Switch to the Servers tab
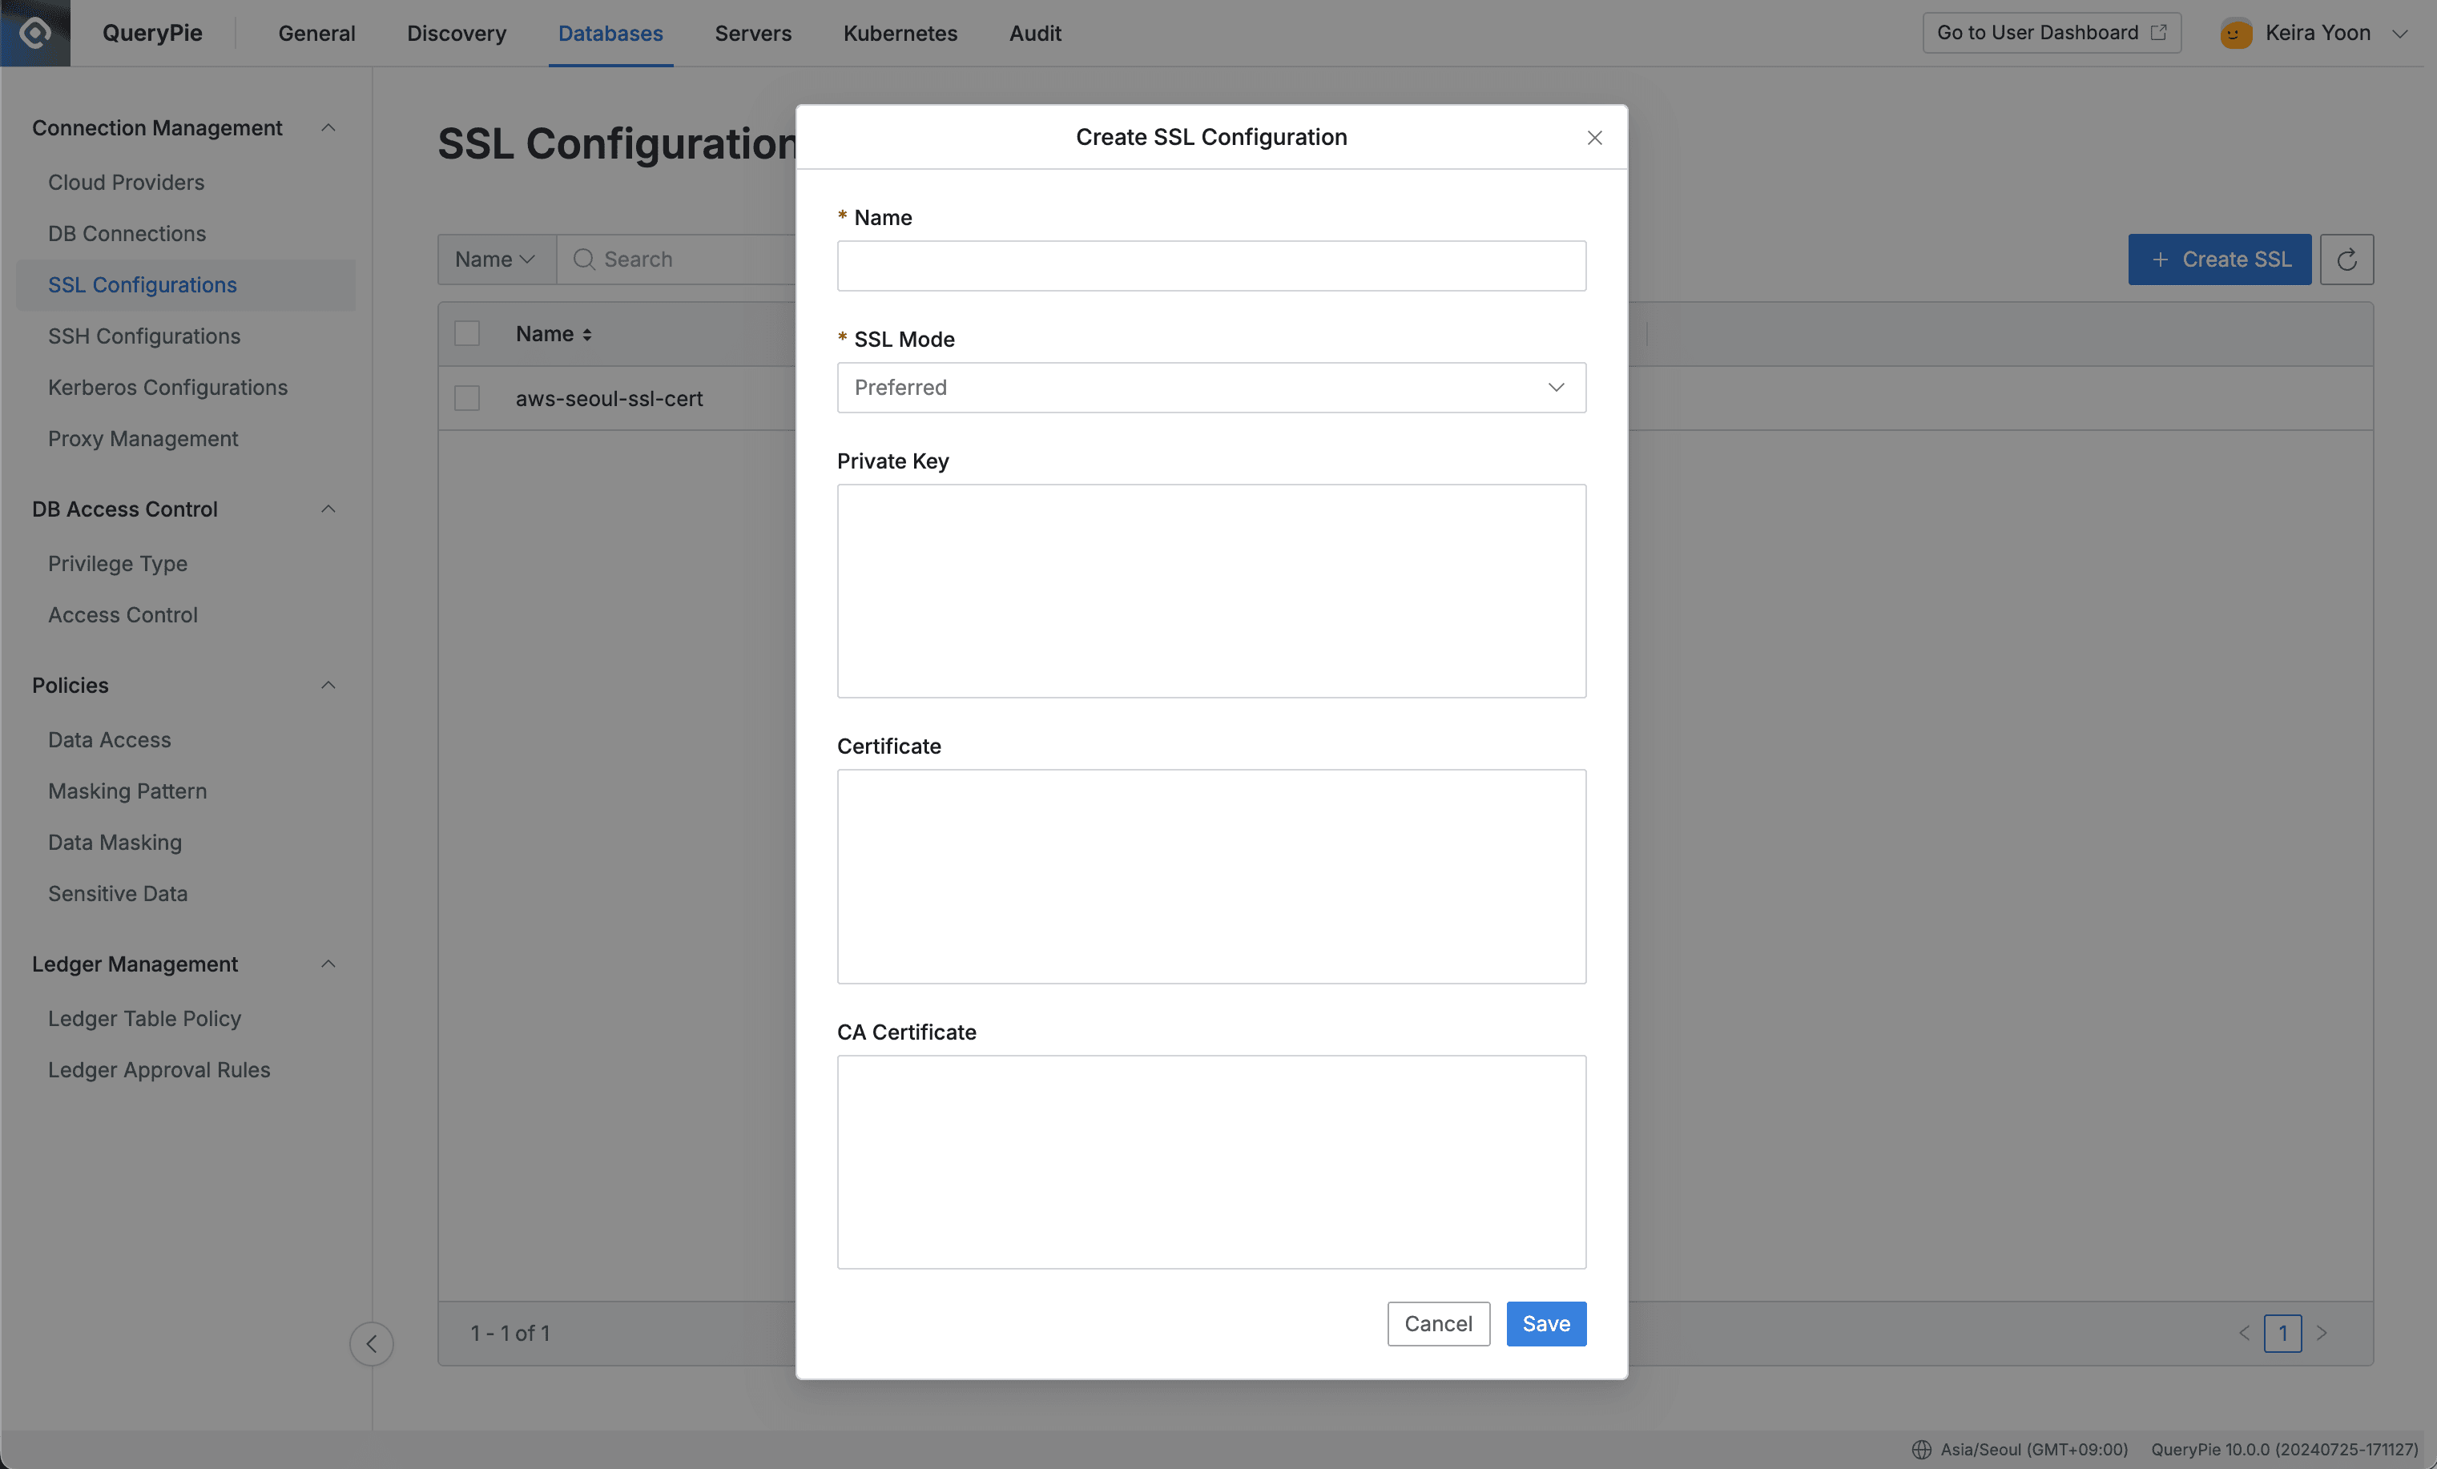Screen dimensions: 2437x1469 click(x=753, y=33)
